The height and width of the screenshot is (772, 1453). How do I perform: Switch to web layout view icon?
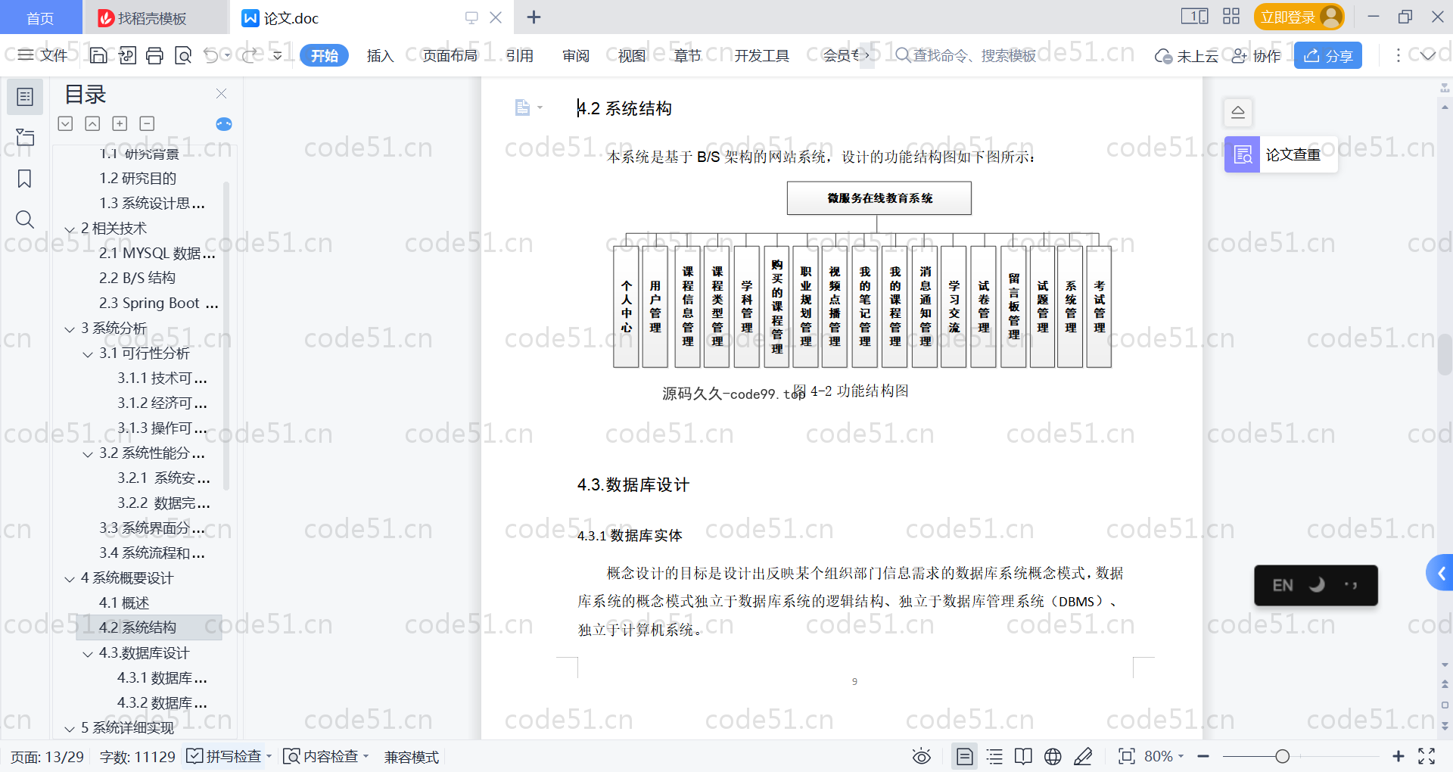point(1053,756)
